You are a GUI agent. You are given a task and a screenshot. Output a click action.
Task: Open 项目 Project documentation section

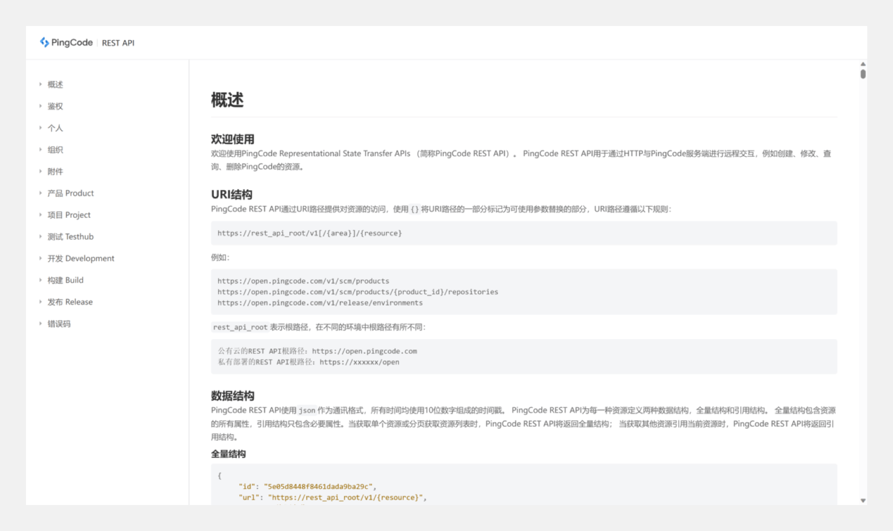[69, 215]
